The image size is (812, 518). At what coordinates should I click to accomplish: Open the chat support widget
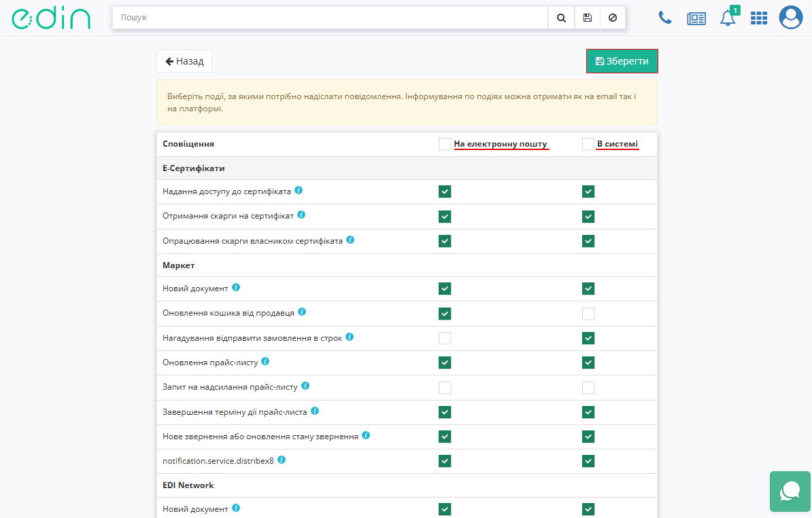click(790, 492)
